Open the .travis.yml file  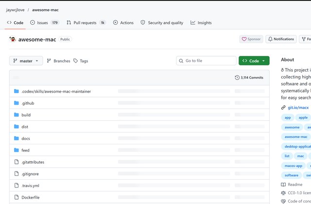(x=30, y=186)
